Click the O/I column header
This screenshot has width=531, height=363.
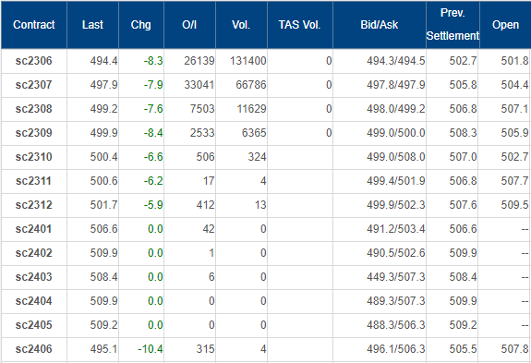(x=189, y=25)
